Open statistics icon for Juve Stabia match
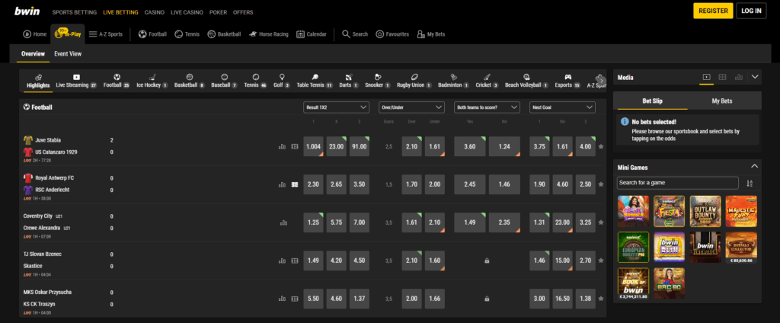The width and height of the screenshot is (780, 323). (282, 146)
